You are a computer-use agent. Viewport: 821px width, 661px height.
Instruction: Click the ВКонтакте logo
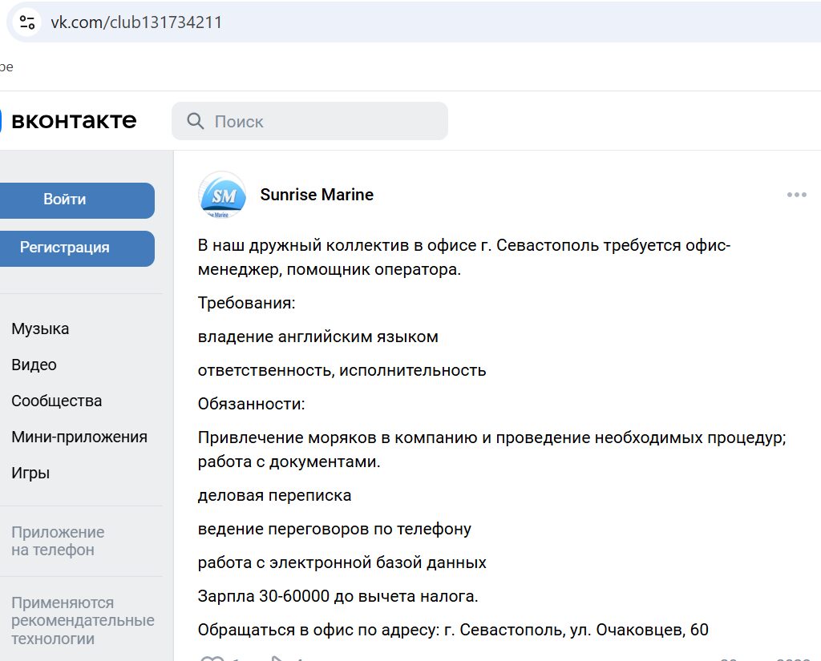[72, 121]
